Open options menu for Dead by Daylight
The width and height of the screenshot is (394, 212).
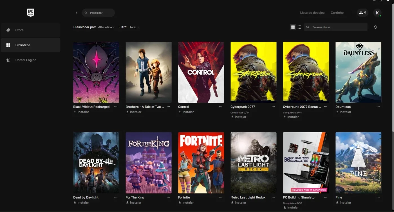coord(116,197)
